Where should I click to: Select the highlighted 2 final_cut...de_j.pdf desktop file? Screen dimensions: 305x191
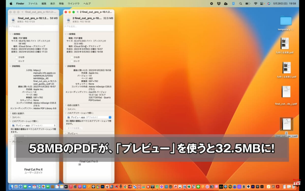pyautogui.click(x=286, y=124)
